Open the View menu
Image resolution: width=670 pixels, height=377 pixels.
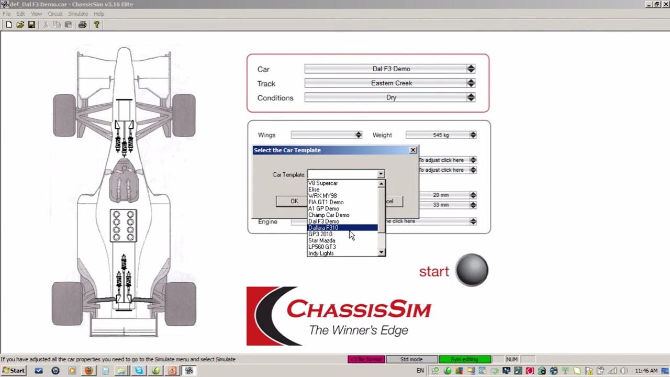tap(37, 14)
